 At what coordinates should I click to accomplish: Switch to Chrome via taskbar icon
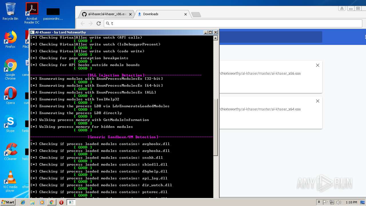51,202
